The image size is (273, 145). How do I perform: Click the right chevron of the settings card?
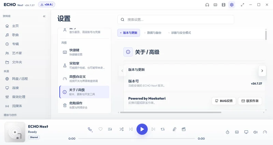point(262,71)
